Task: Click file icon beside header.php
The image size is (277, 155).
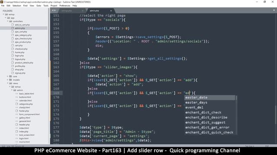Action: pyautogui.click(x=16, y=124)
